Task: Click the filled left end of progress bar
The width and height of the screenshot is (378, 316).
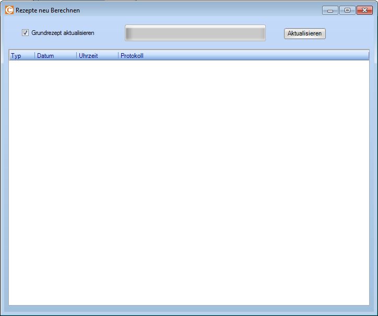Action: point(129,33)
